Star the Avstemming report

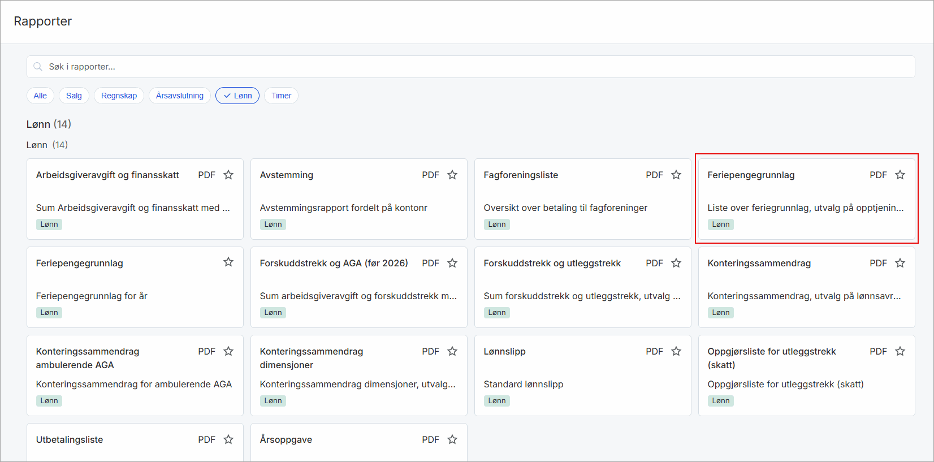click(x=452, y=175)
